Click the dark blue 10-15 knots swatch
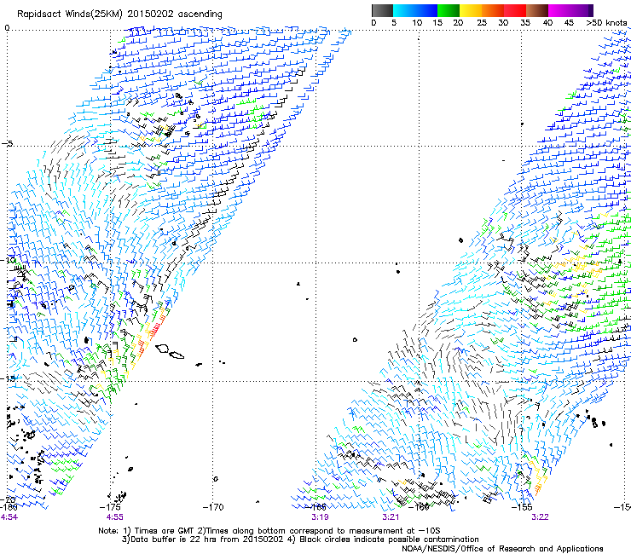631x554 pixels. tap(426, 10)
